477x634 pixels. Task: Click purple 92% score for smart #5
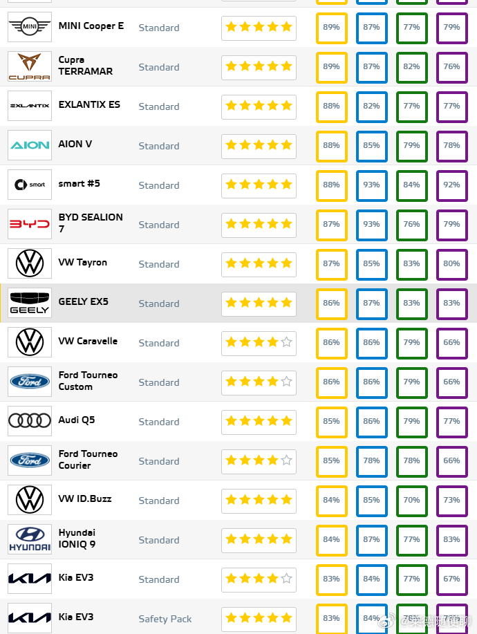(x=451, y=185)
